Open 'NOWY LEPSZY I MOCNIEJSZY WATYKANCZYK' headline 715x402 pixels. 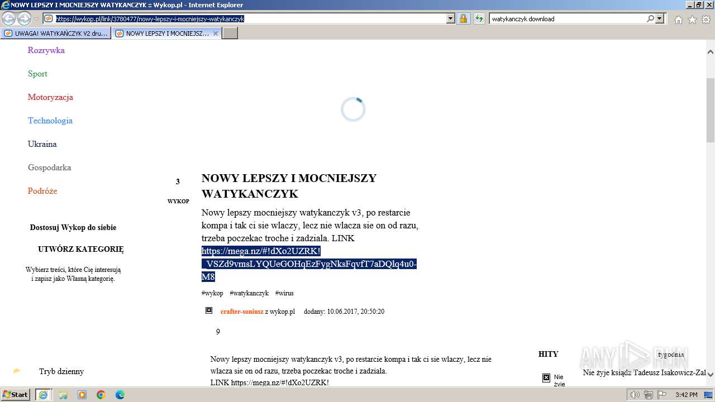289,186
